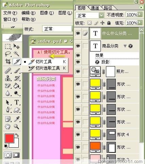Image resolution: width=145 pixels, height=164 pixels.
Task: Select the Custom Shape tool
Action: (x=17, y=110)
